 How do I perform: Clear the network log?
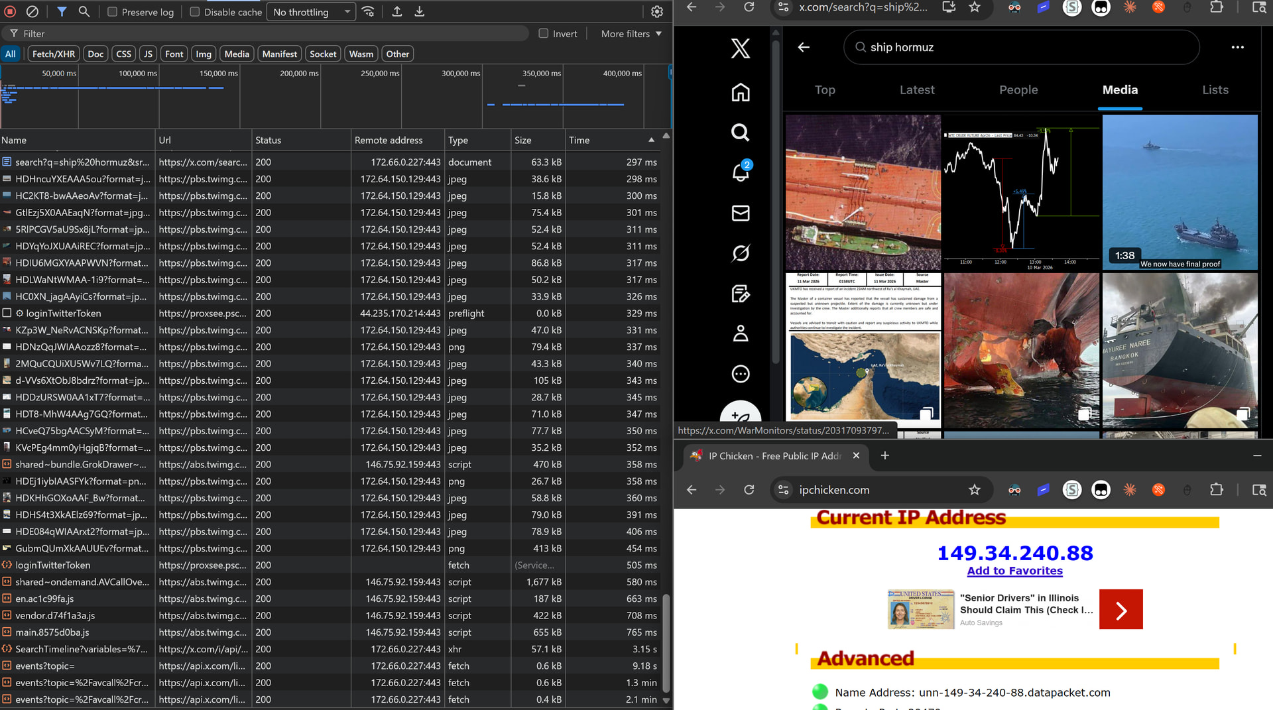pos(32,12)
